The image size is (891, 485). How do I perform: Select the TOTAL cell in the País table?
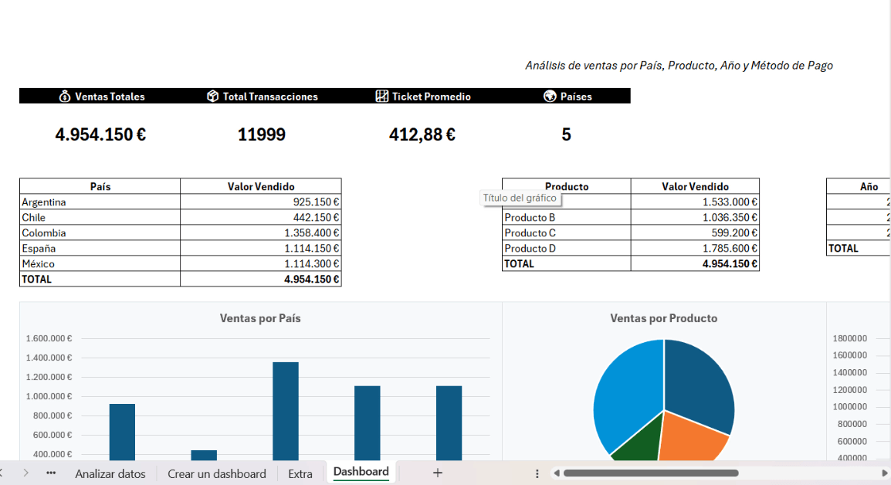pos(100,279)
